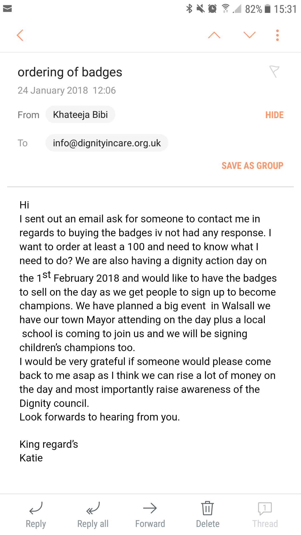This screenshot has height=535, width=301.
Task: Open the Thread view
Action: coord(265,515)
